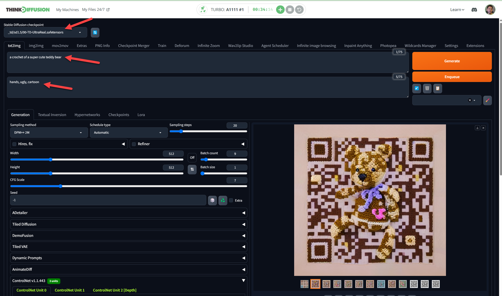
Task: Click the download icon above preview image
Action: pos(477,128)
